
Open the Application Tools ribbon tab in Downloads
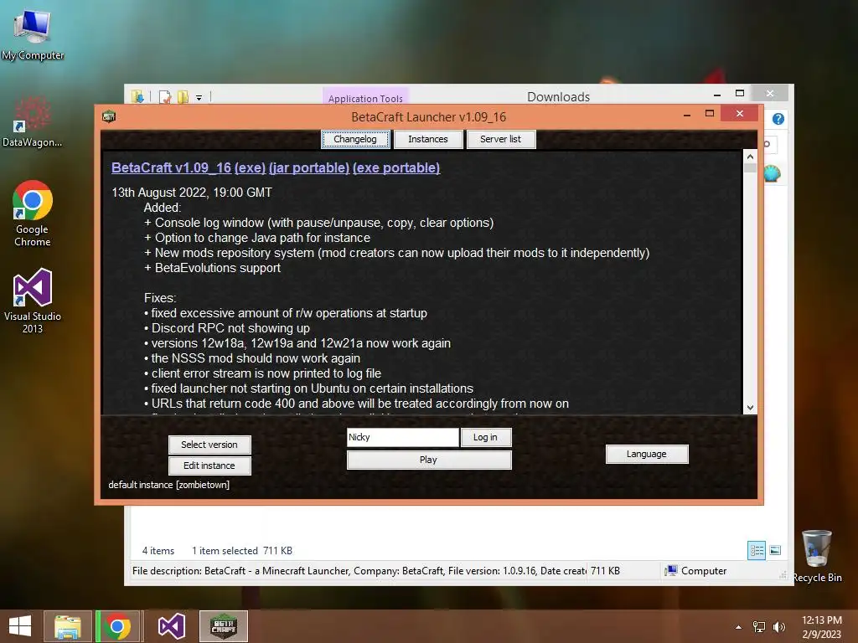tap(365, 97)
